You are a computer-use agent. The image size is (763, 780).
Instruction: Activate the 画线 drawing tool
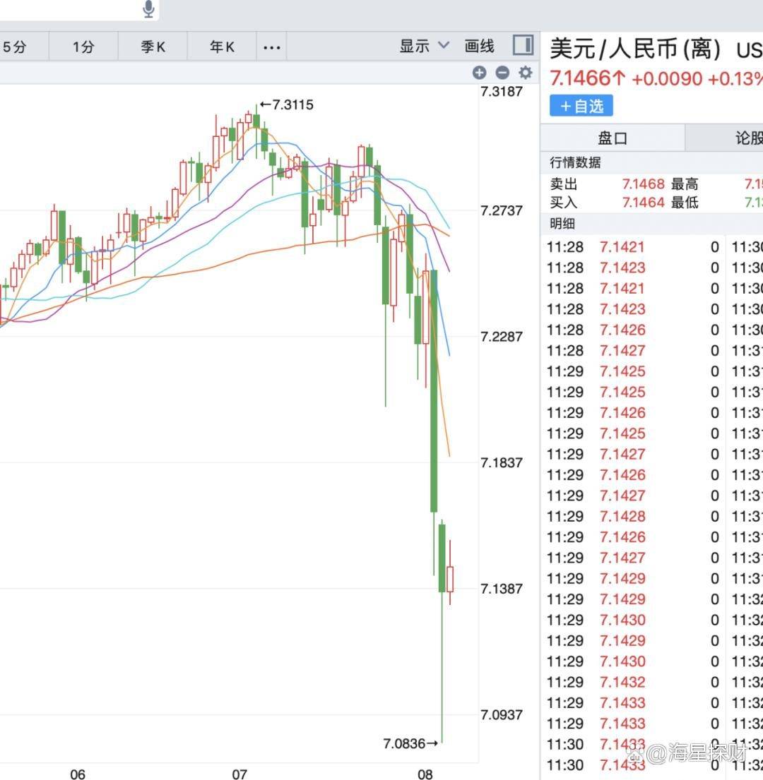[479, 47]
